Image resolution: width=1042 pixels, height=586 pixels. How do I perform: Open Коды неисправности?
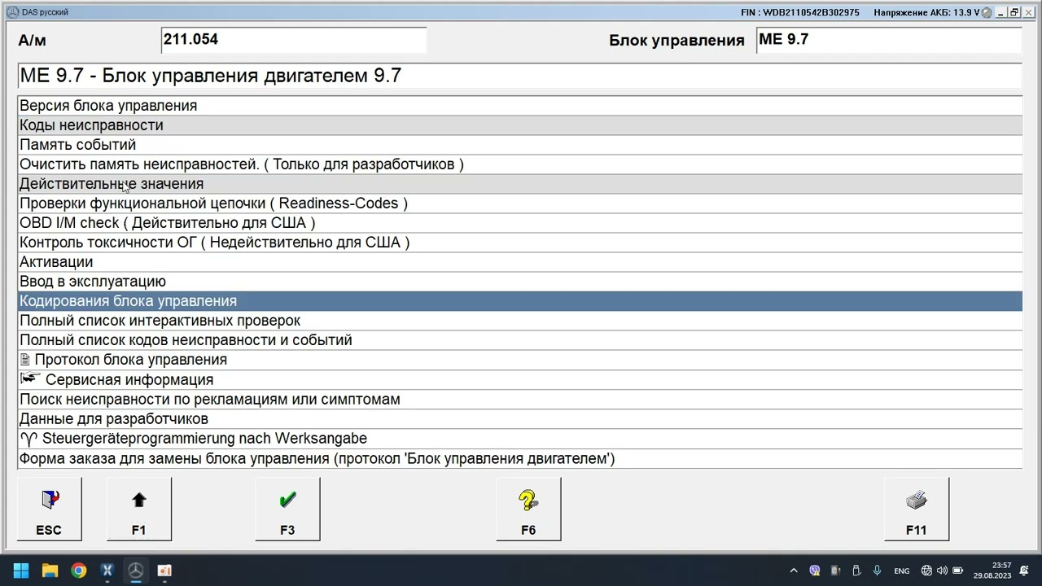coord(520,125)
